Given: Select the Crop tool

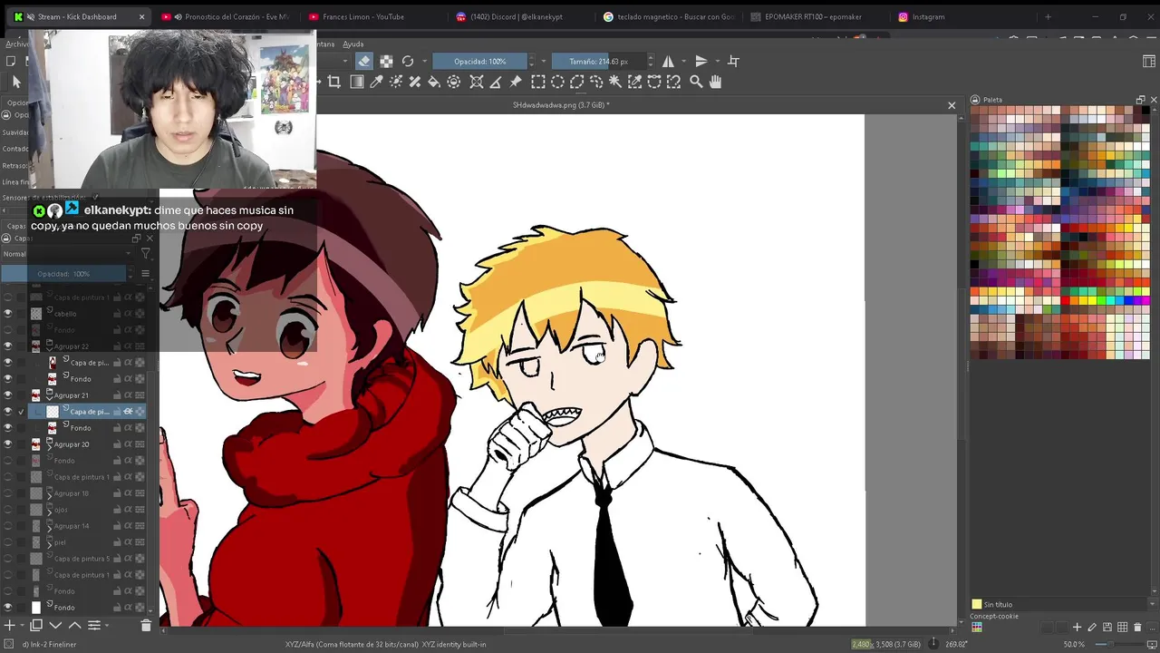Looking at the screenshot, I should click(333, 82).
